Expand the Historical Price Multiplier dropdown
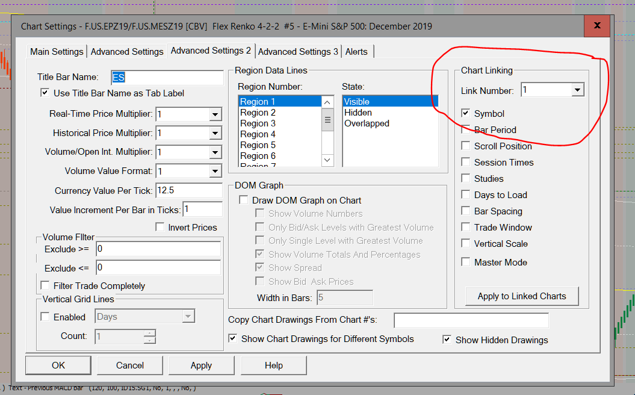The height and width of the screenshot is (395, 635). [x=215, y=133]
